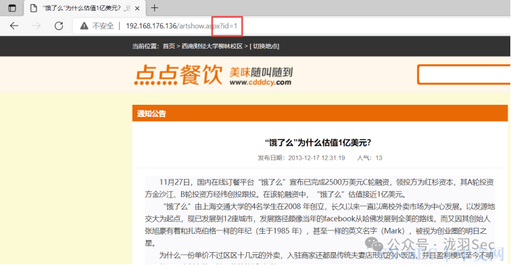Image resolution: width=511 pixels, height=265 pixels.
Task: Click the address bar URL
Action: (x=182, y=26)
